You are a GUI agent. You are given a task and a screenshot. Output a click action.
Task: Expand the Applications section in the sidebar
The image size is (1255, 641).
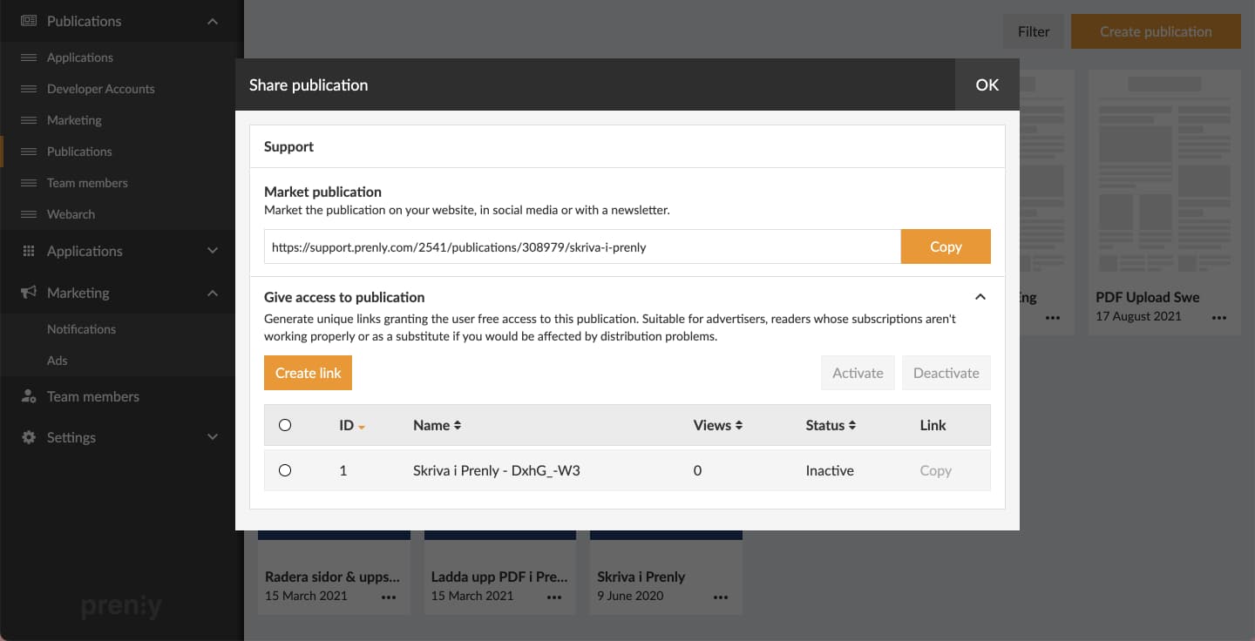pos(213,250)
